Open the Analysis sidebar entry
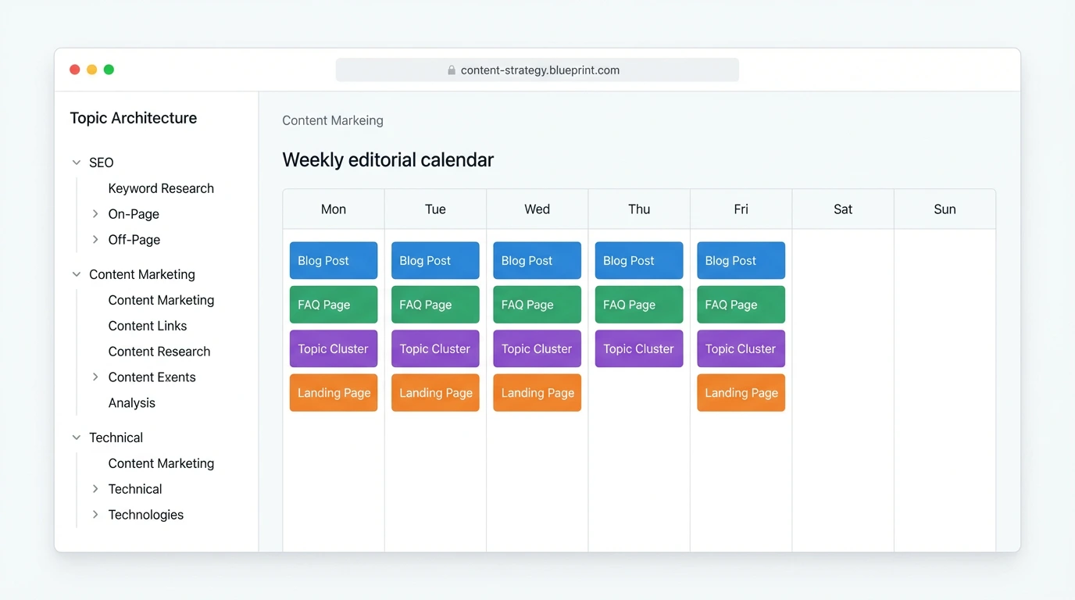Screen dimensions: 1075x600 pyautogui.click(x=131, y=402)
